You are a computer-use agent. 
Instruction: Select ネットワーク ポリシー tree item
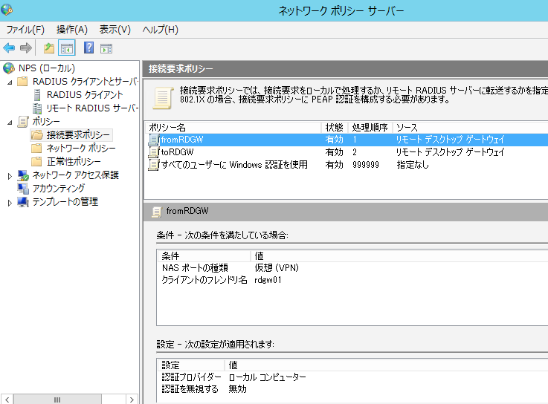point(81,149)
